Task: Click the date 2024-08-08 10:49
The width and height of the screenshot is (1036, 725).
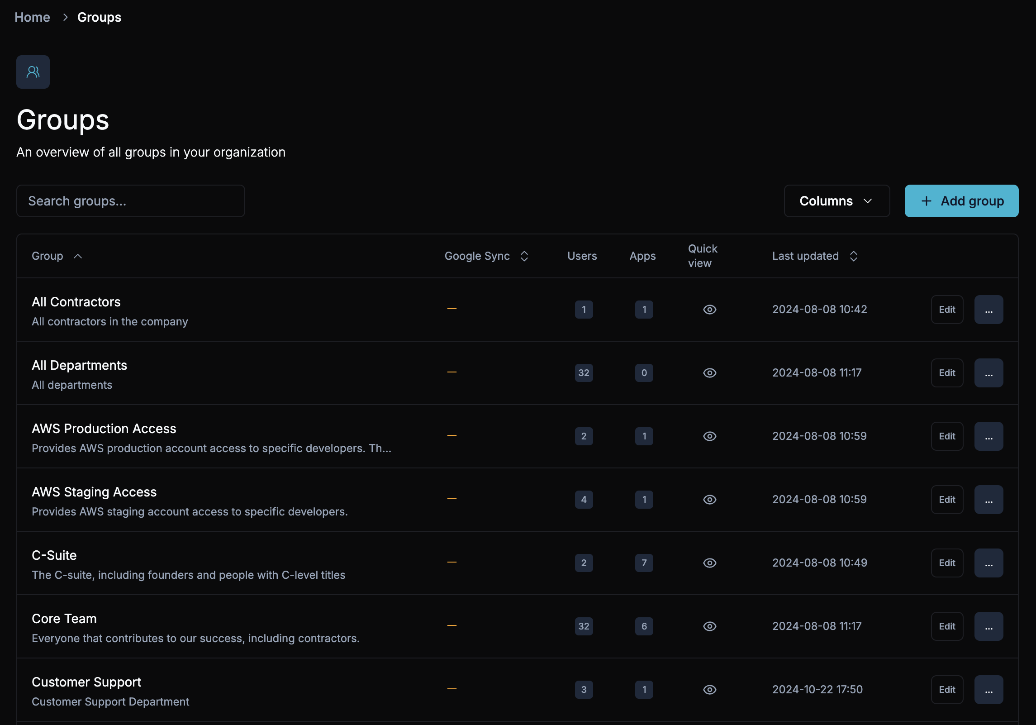Action: (820, 563)
